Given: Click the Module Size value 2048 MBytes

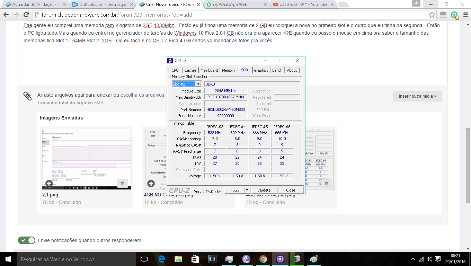Looking at the screenshot, I should coord(226,91).
